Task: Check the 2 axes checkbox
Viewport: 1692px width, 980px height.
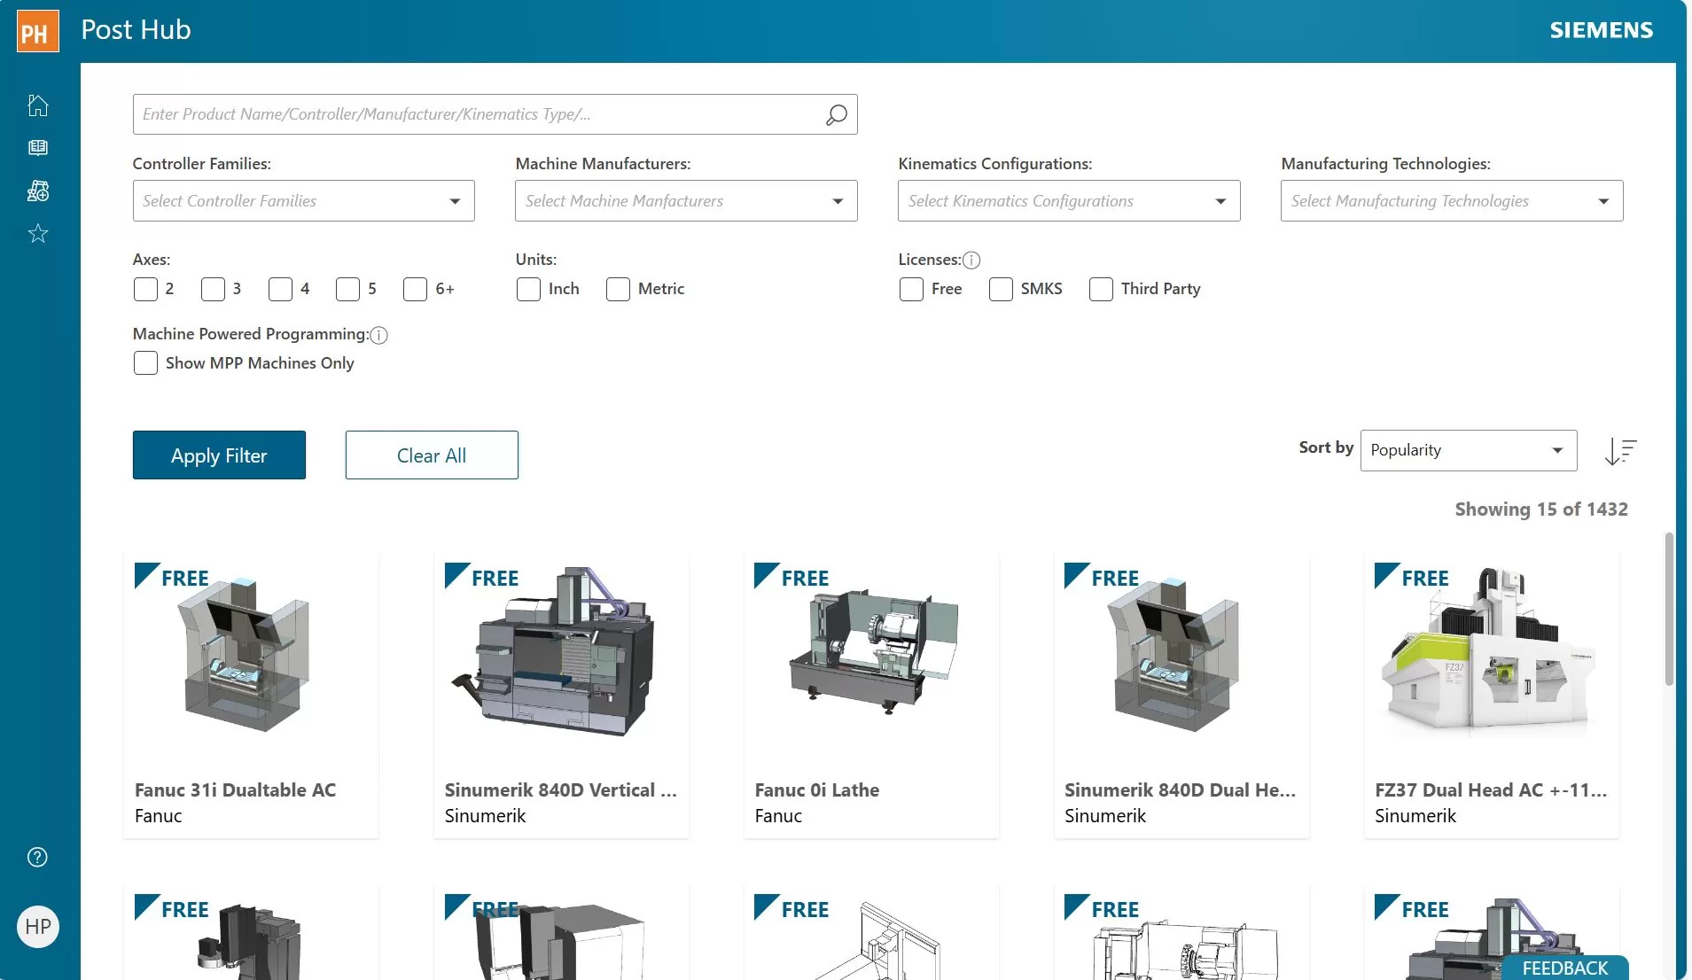Action: 145,289
